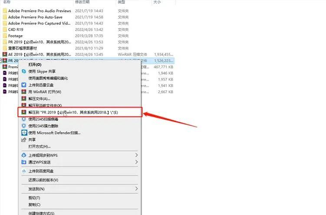Select the PR 2019 folder icon dated 2022/4/26 13:53
Image resolution: width=326 pixels, height=215 pixels.
point(5,42)
